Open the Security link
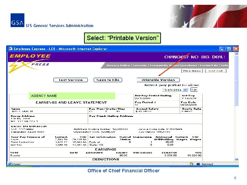The width and height of the screenshot is (247, 185). (x=140, y=65)
